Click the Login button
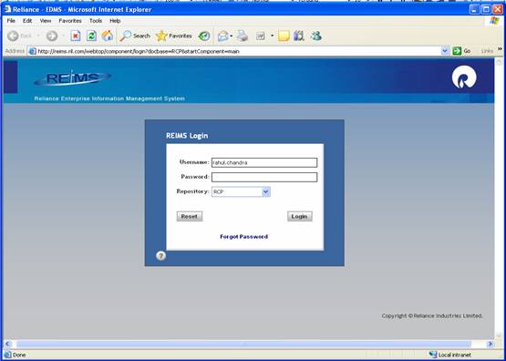This screenshot has width=506, height=361. tap(299, 216)
